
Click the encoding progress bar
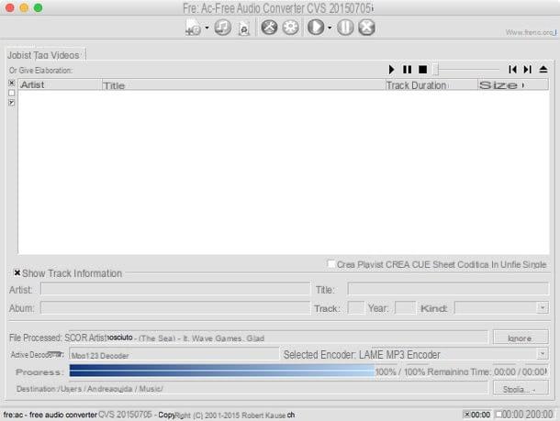click(222, 371)
